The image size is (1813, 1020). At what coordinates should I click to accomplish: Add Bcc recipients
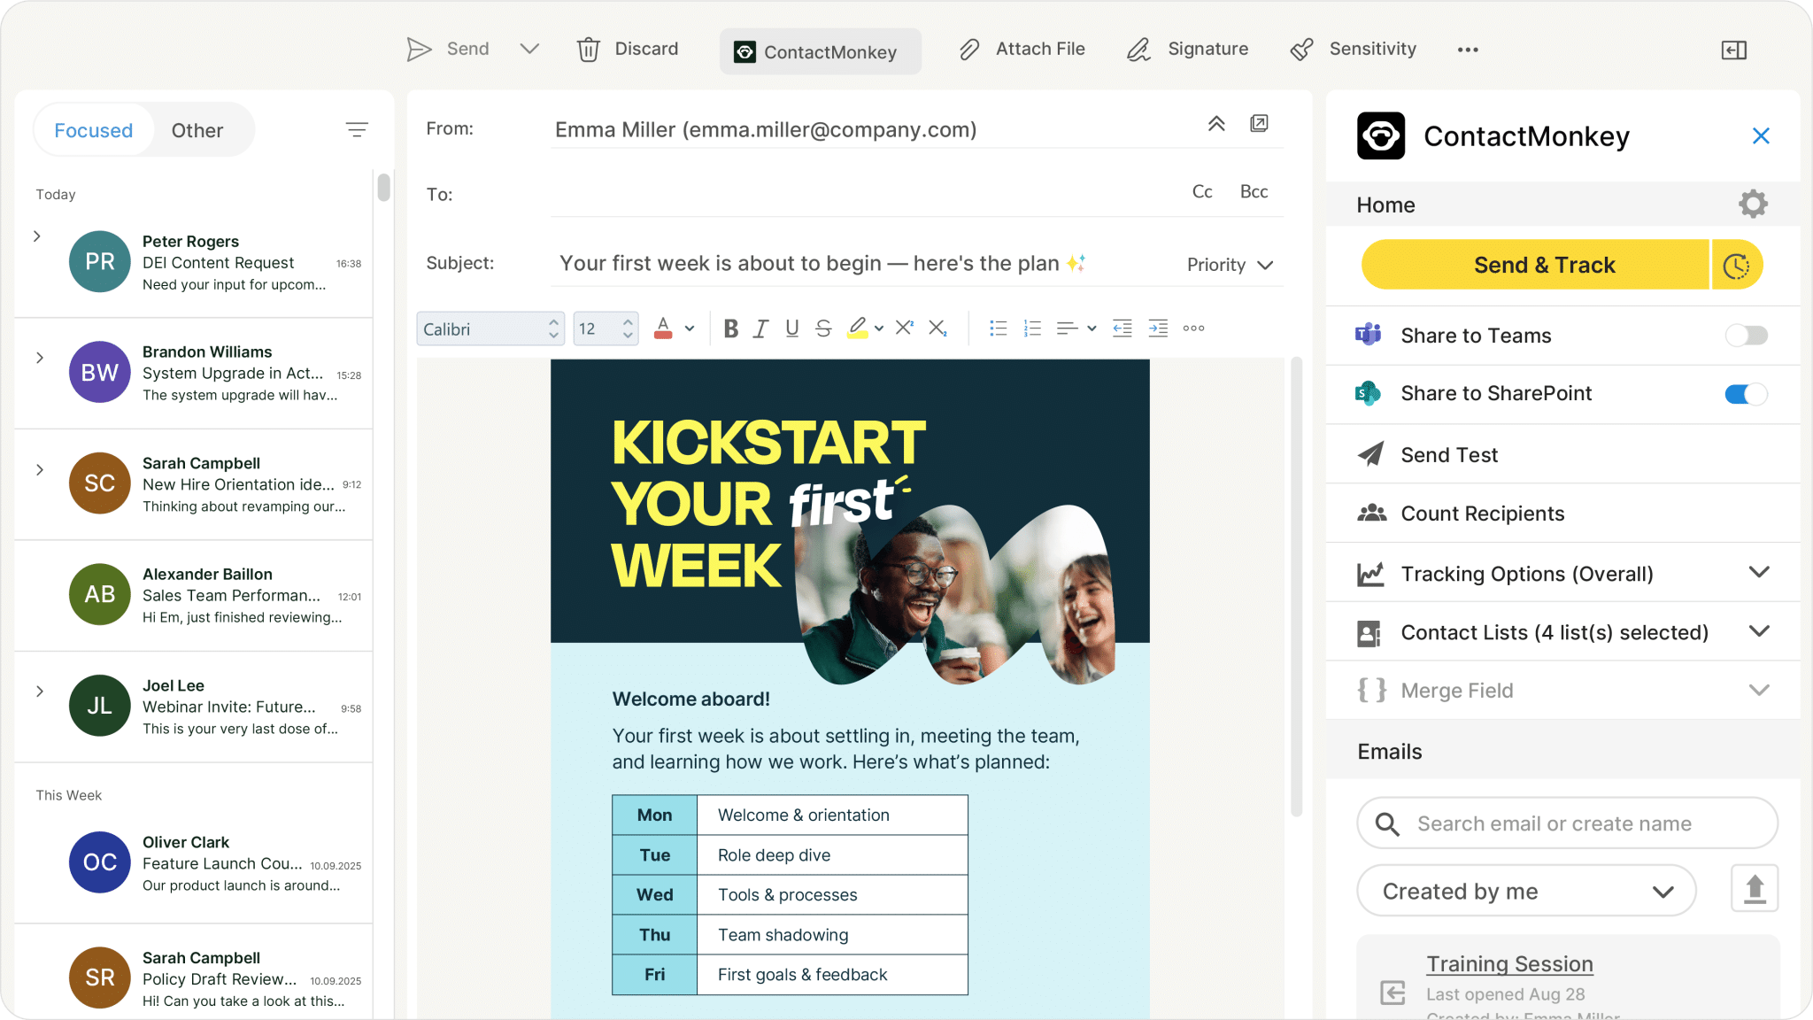tap(1254, 192)
